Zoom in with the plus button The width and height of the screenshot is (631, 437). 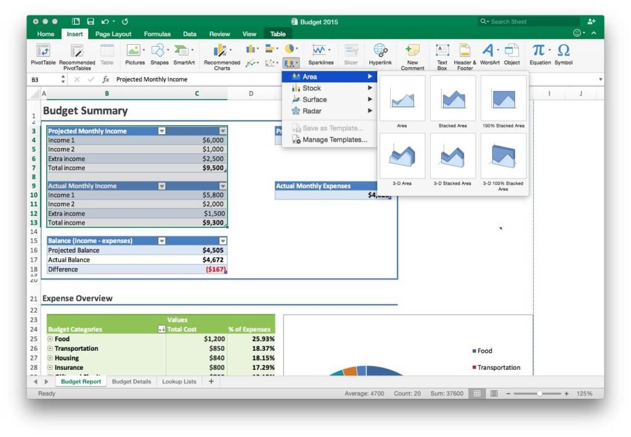click(x=567, y=393)
